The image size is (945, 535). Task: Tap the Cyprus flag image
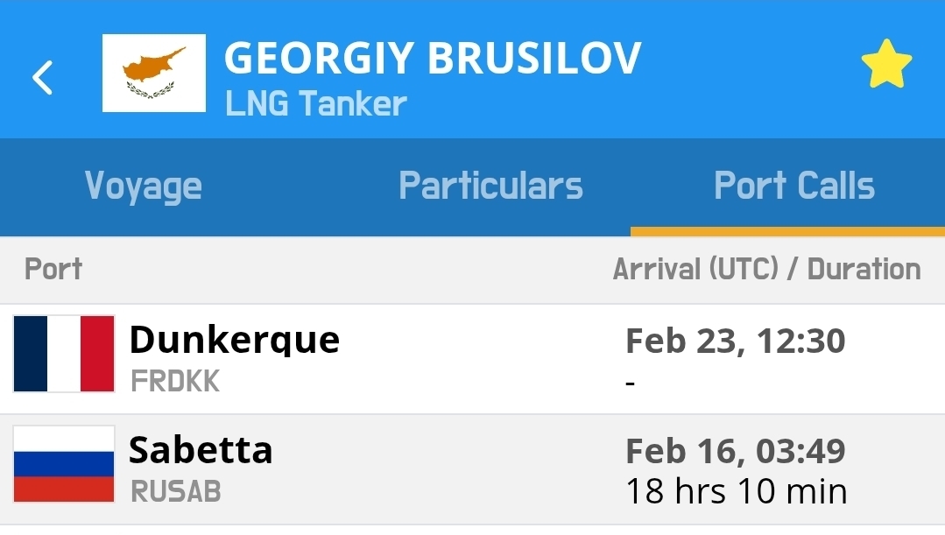[x=154, y=74]
